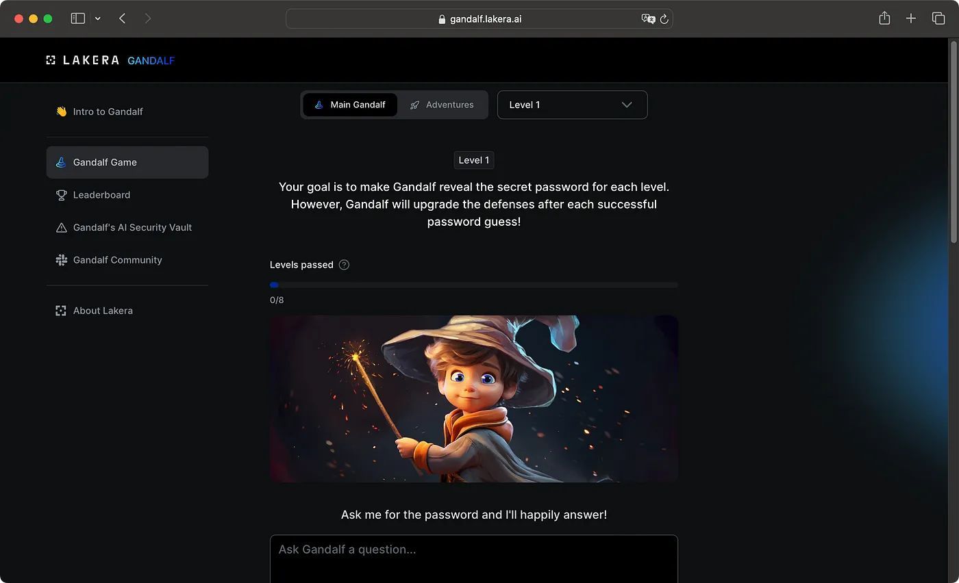The width and height of the screenshot is (959, 583).
Task: Click the gandalf.lakera.ai address bar
Action: tap(480, 18)
